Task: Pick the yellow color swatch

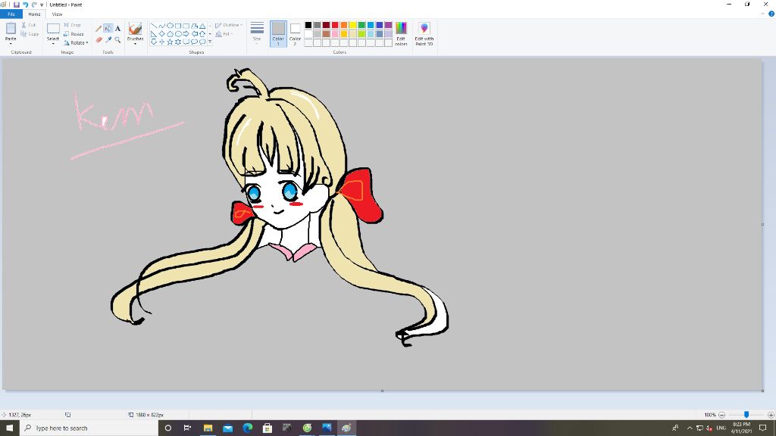Action: click(353, 25)
